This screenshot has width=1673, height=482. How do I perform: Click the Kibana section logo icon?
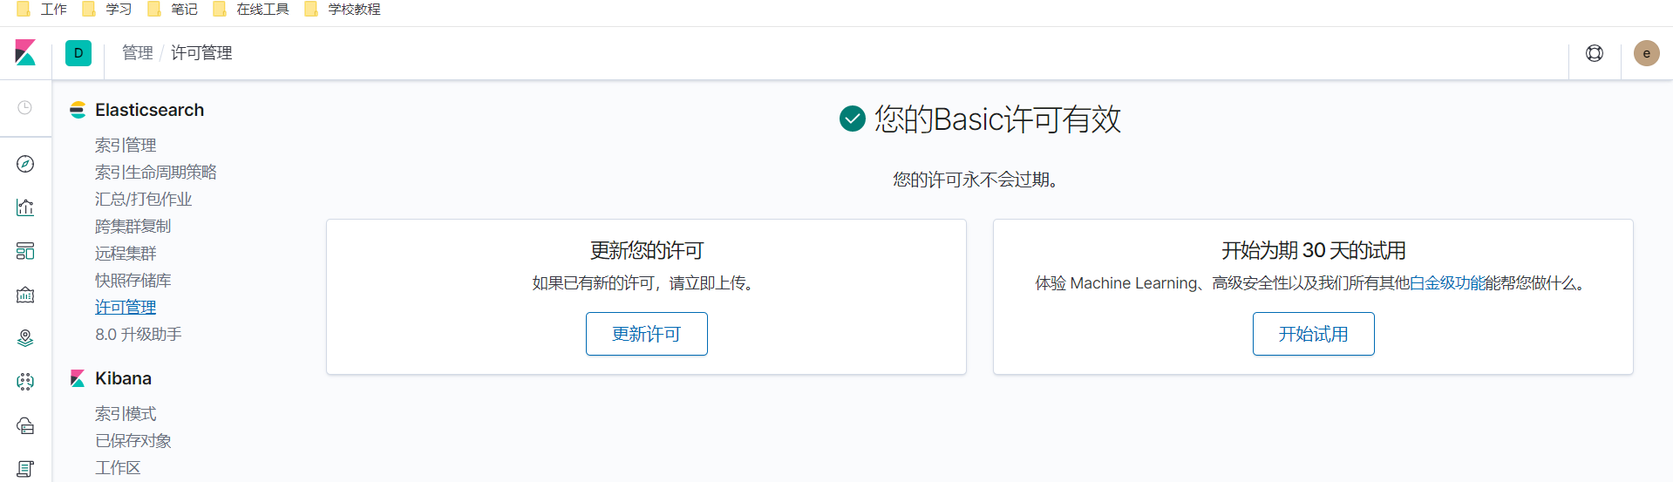tap(78, 378)
